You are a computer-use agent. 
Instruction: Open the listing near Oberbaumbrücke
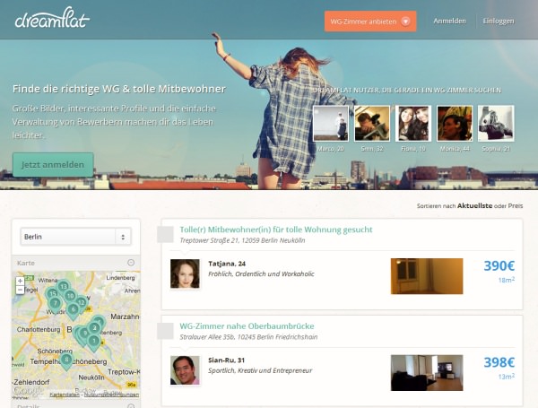pos(247,326)
